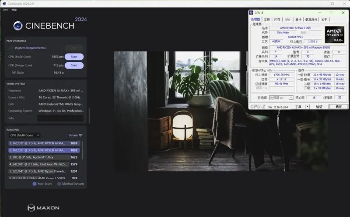Viewport: 350px width, 217px height.
Task: Click the Maxon logo at bottom
Action: 43,208
